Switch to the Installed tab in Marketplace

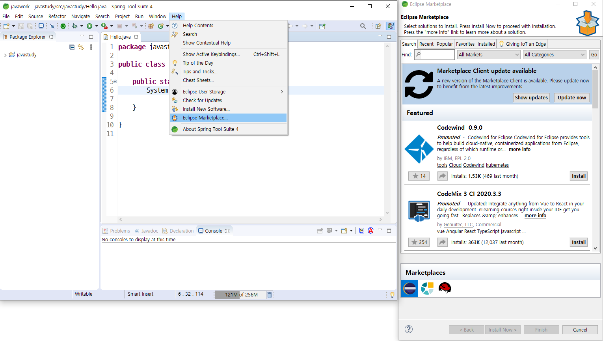point(486,44)
